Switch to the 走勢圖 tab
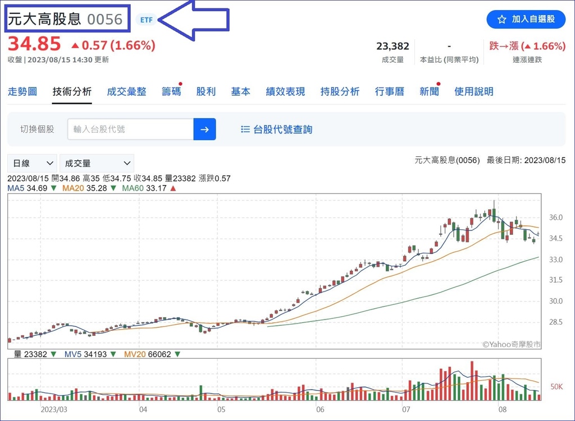Screen dimensions: 575x421 click(x=22, y=91)
